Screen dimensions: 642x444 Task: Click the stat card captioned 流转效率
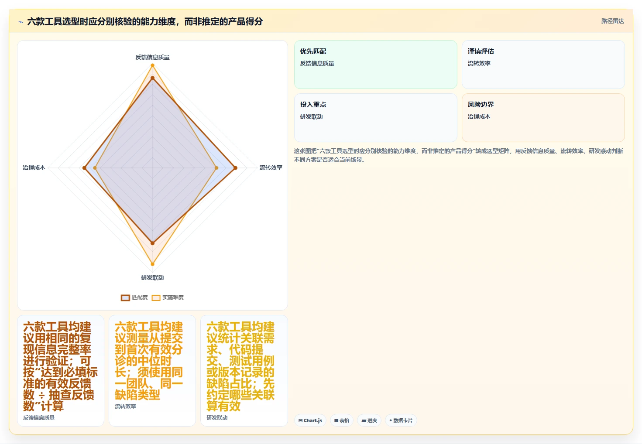(x=152, y=371)
